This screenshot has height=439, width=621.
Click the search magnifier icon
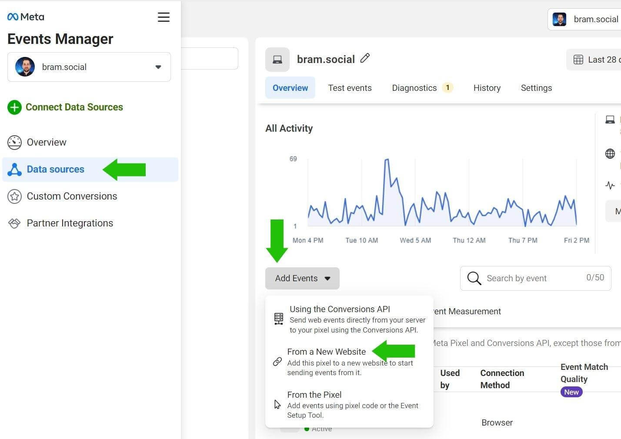[474, 278]
